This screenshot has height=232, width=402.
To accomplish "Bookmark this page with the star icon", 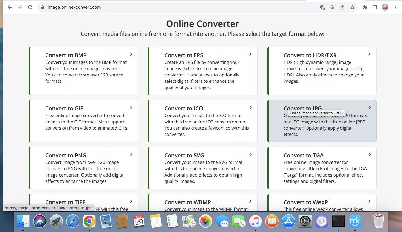I will pyautogui.click(x=352, y=7).
